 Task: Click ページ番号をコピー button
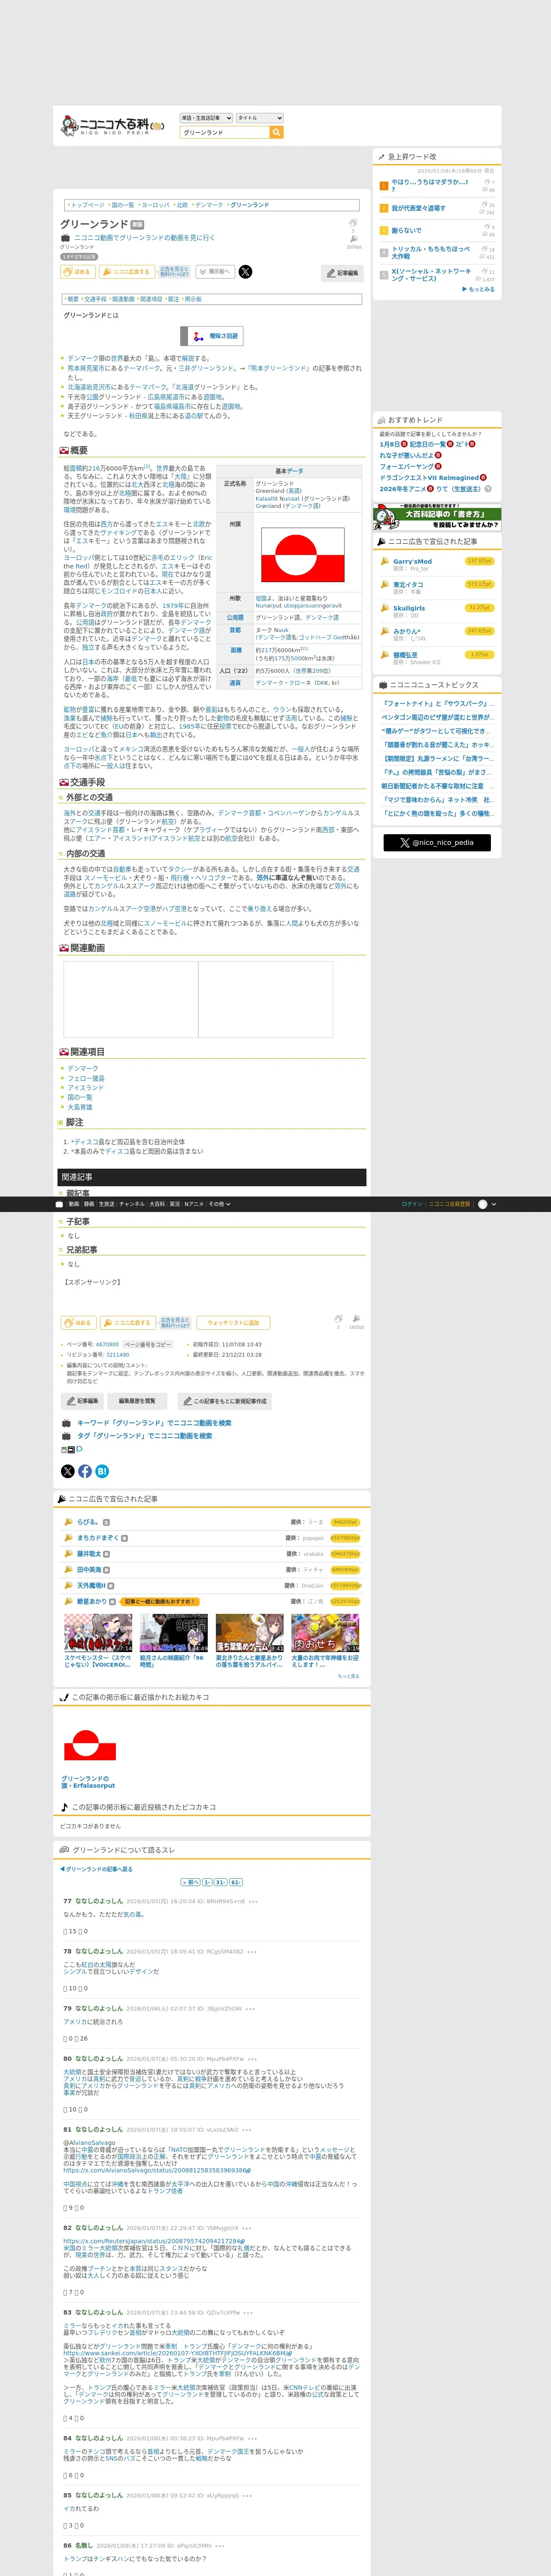(x=148, y=1345)
